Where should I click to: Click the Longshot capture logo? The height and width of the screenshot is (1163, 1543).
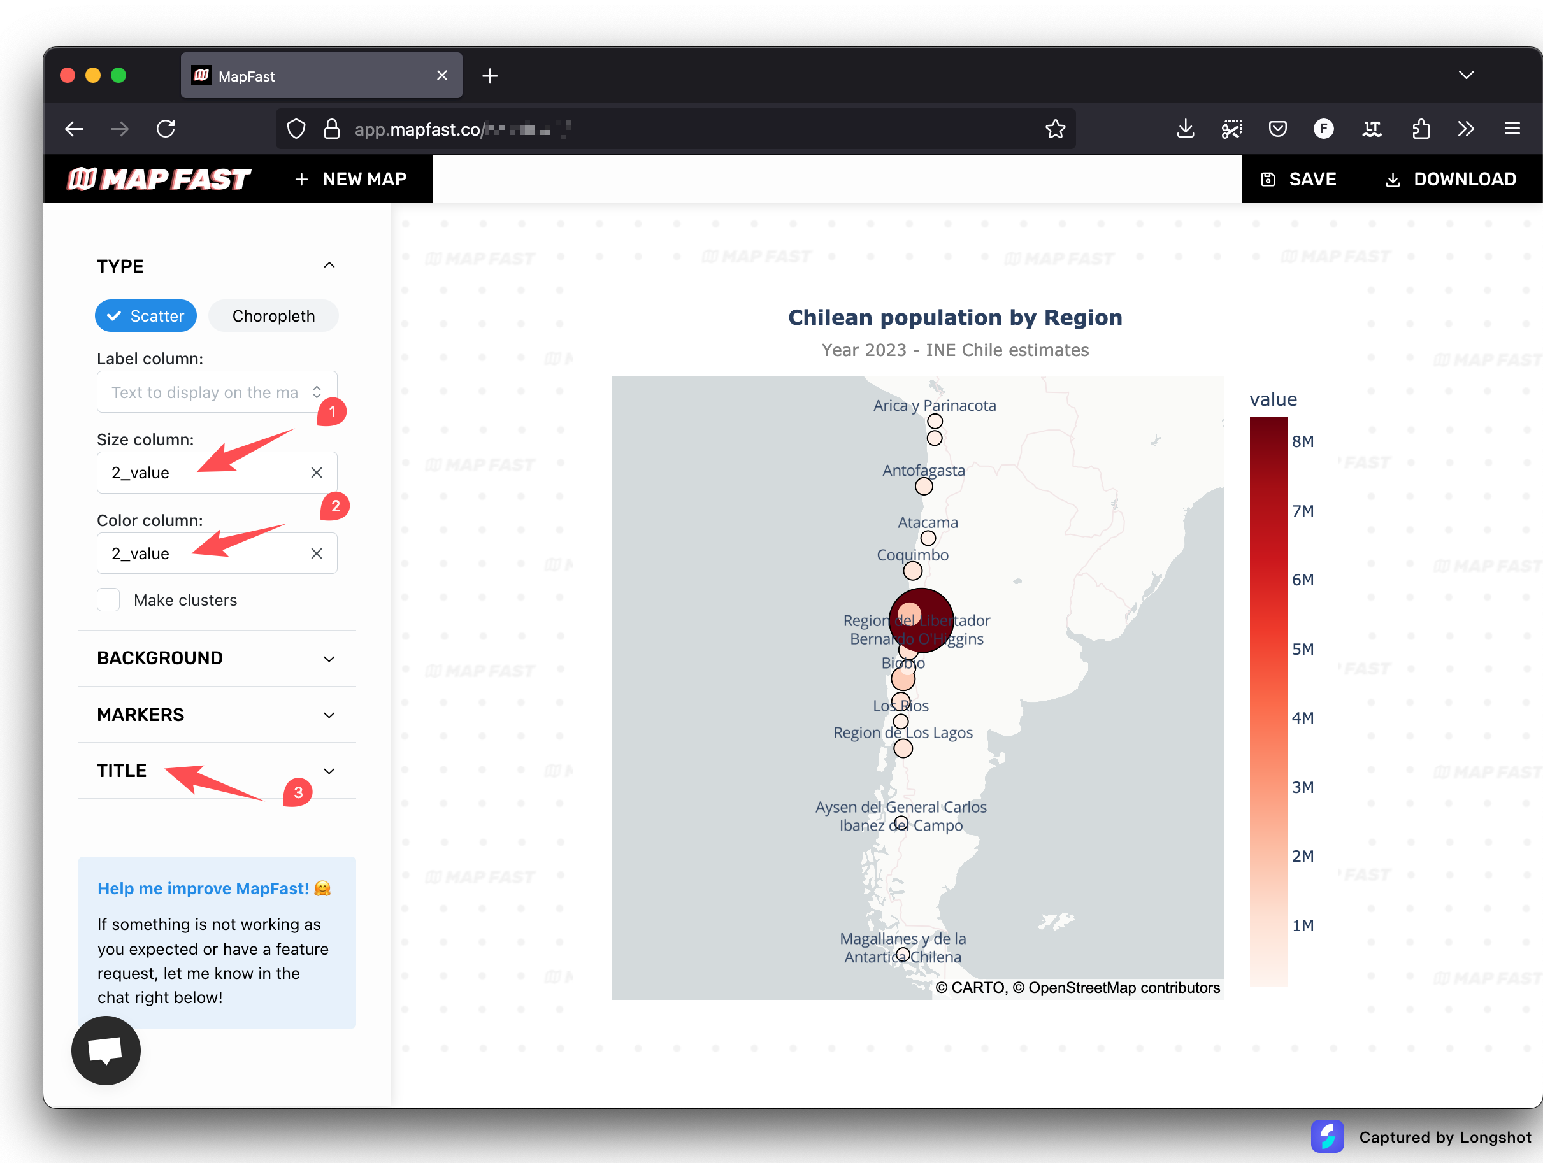coord(1327,1136)
